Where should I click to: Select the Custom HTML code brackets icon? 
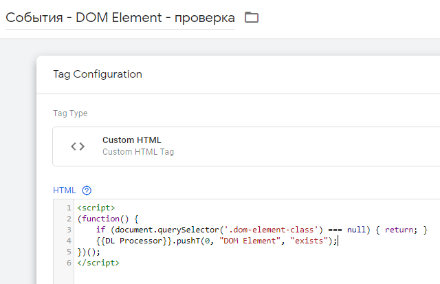78,146
